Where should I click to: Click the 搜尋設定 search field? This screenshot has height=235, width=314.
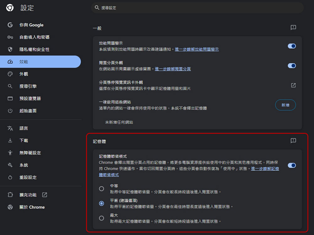tap(197, 8)
